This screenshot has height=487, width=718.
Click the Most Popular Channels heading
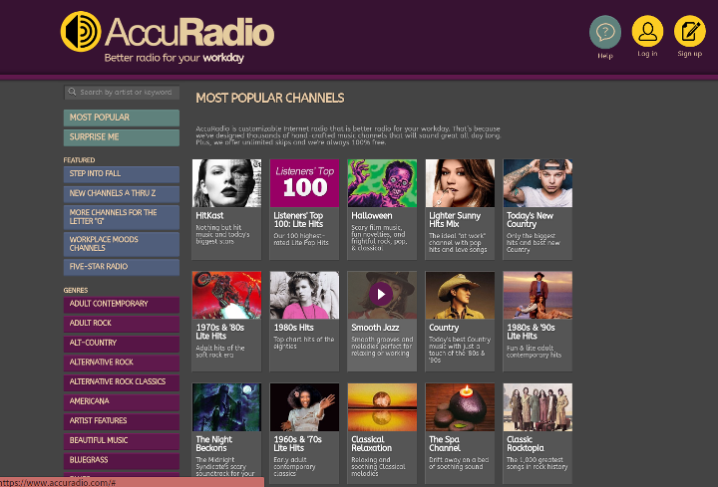[x=270, y=98]
